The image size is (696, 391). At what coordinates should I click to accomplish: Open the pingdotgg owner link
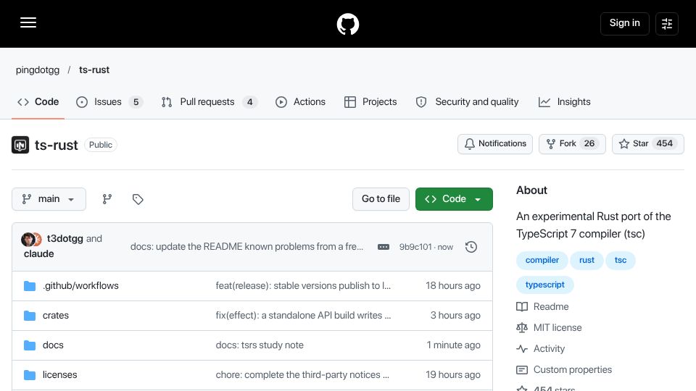(x=38, y=70)
